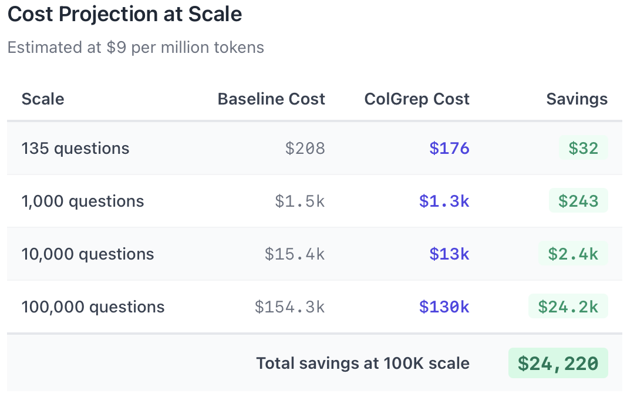Click the Scale column header
The height and width of the screenshot is (397, 627).
[x=43, y=99]
